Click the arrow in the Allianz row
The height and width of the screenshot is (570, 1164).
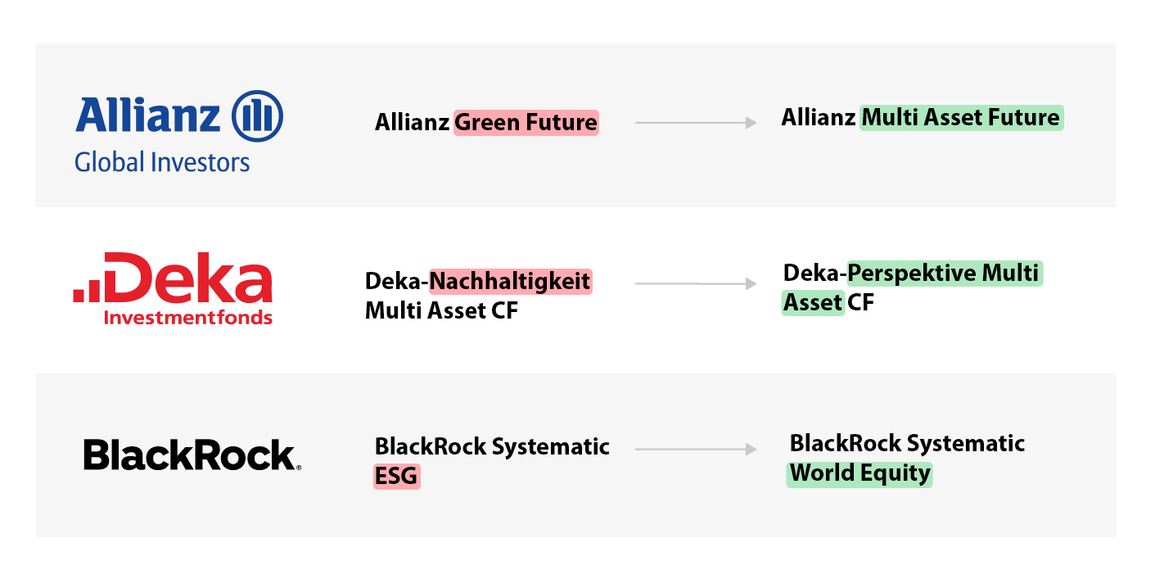(x=695, y=123)
